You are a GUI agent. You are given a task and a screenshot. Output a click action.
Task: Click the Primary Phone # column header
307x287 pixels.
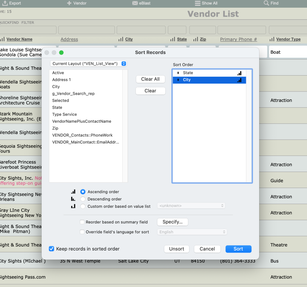(x=238, y=39)
